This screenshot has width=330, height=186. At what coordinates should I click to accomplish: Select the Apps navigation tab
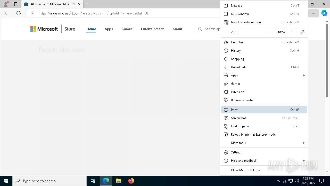[x=109, y=29]
